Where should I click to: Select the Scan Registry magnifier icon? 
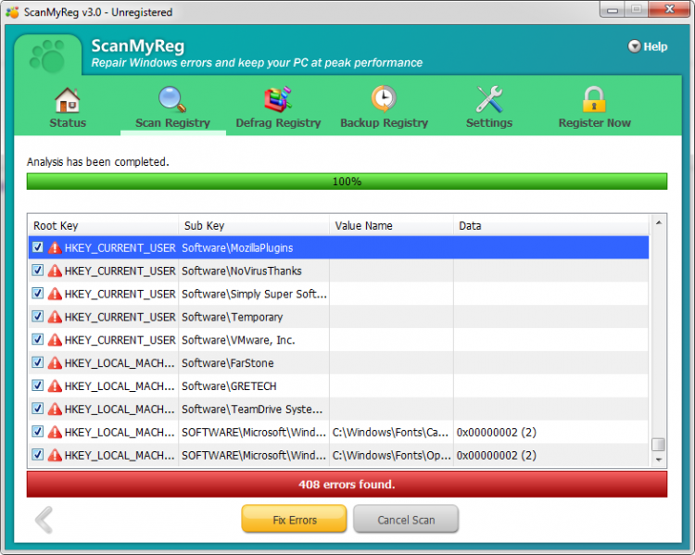172,99
